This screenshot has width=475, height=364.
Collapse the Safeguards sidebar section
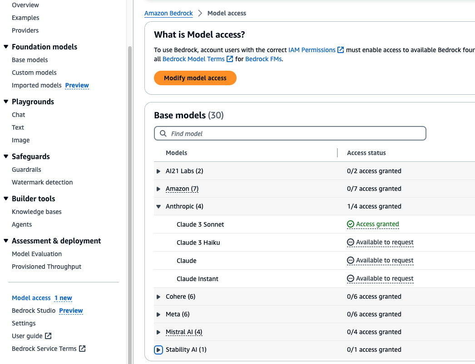[x=6, y=156]
